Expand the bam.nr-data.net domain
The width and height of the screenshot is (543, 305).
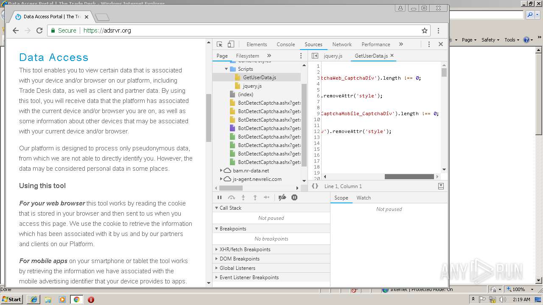pyautogui.click(x=221, y=171)
